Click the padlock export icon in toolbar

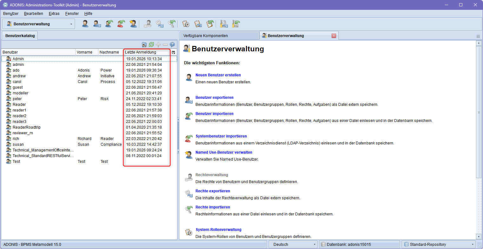224,24
